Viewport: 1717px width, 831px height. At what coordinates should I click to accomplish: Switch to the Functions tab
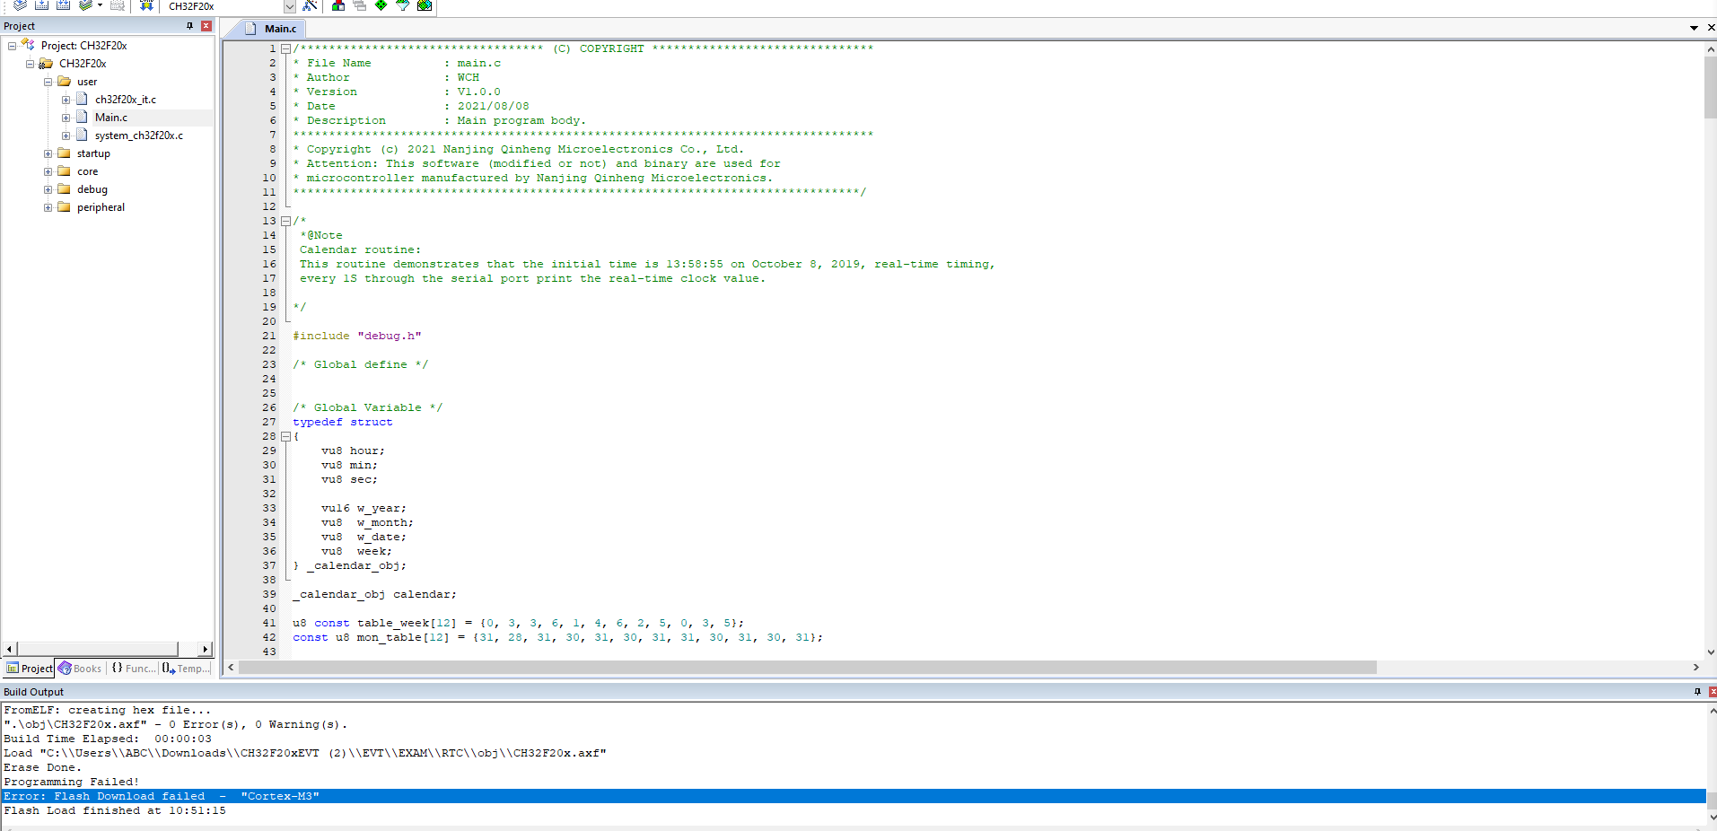click(133, 669)
